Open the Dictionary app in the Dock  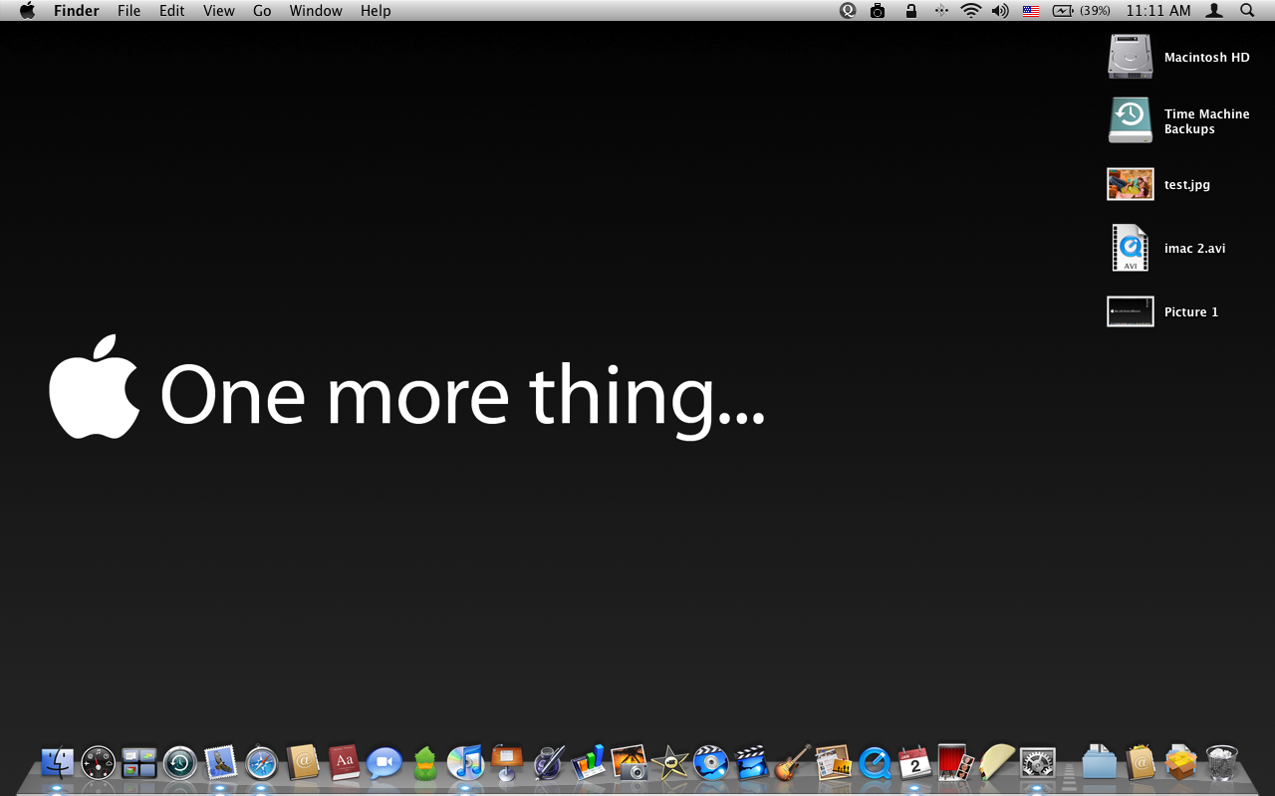pyautogui.click(x=344, y=763)
